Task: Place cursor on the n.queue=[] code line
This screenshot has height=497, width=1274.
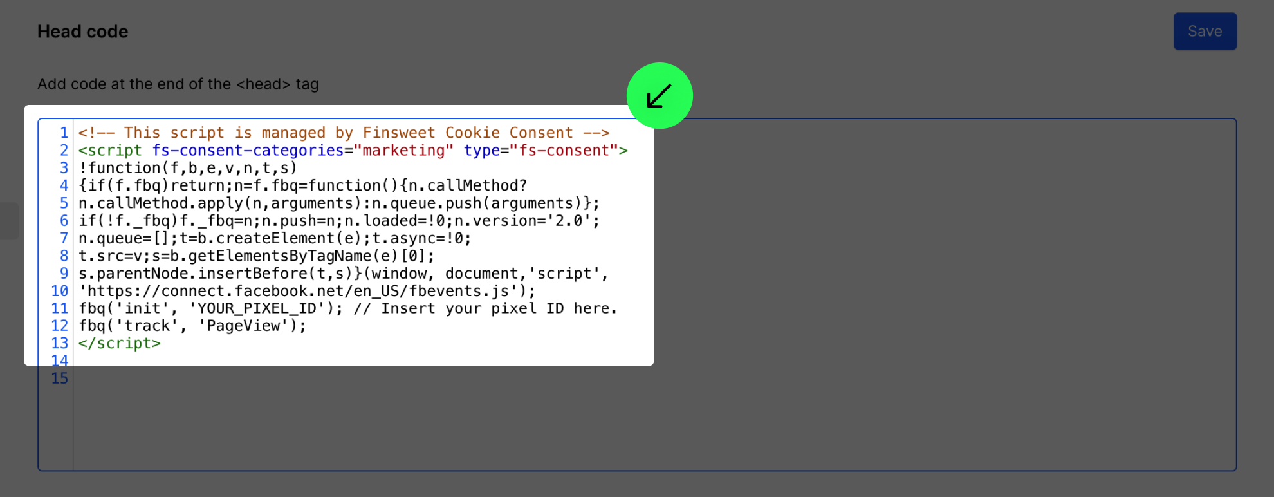Action: [275, 239]
